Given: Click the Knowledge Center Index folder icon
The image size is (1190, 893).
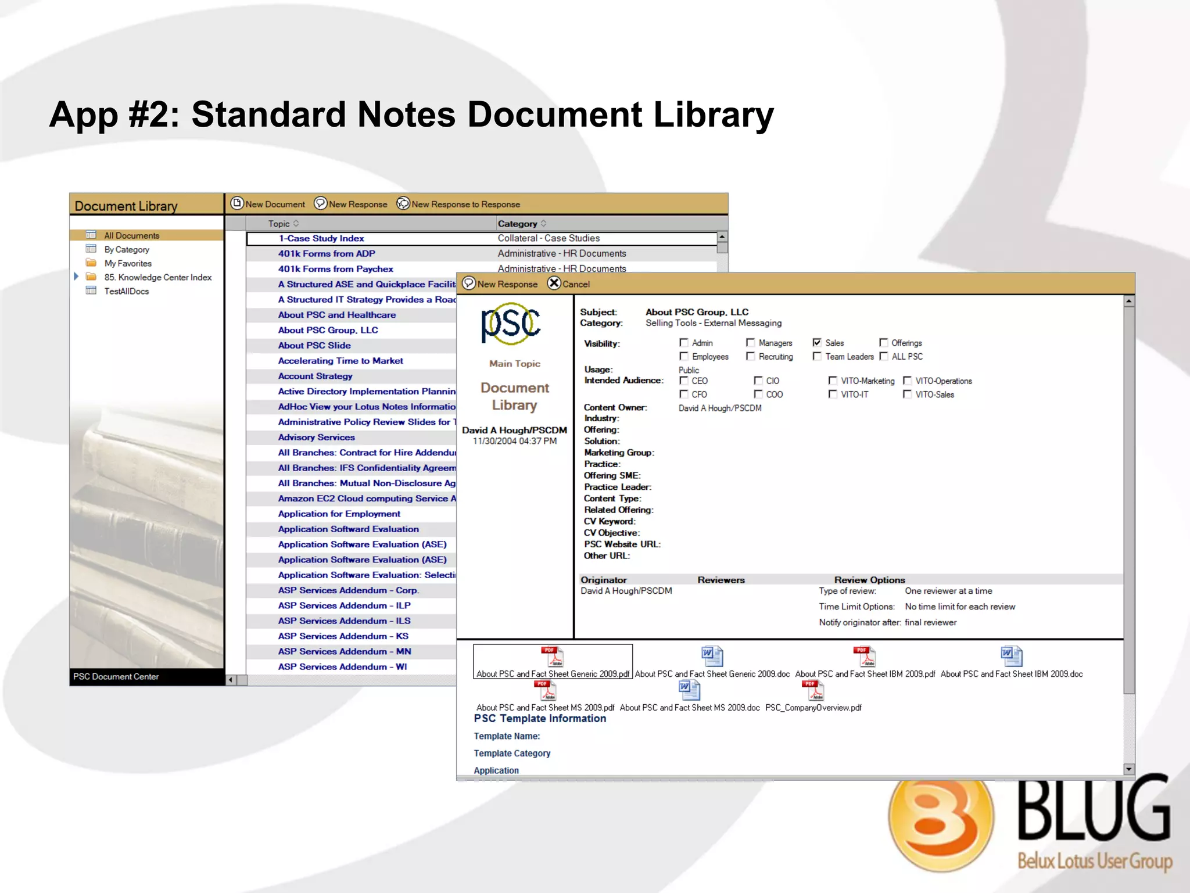Looking at the screenshot, I should point(91,277).
